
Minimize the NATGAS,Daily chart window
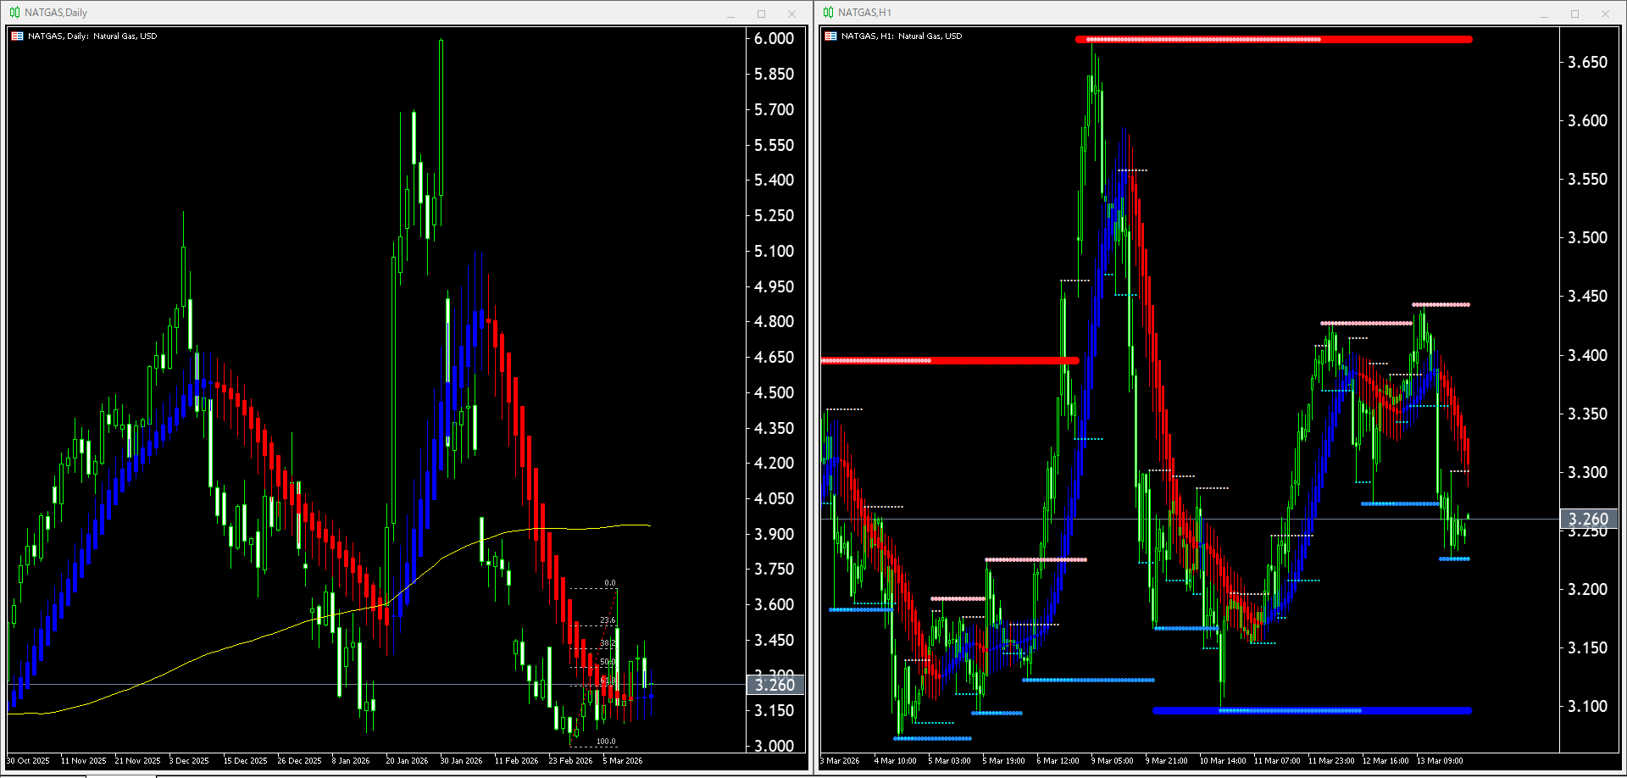click(730, 14)
